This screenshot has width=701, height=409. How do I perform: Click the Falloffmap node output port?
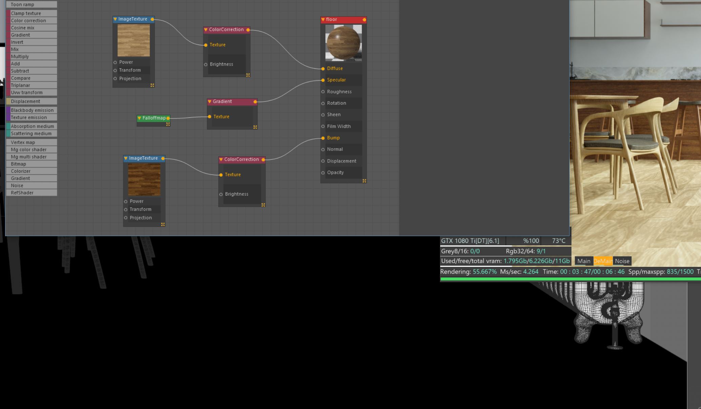tap(168, 118)
